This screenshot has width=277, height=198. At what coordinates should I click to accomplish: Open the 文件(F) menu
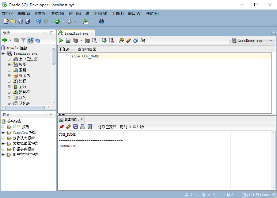(x=7, y=14)
